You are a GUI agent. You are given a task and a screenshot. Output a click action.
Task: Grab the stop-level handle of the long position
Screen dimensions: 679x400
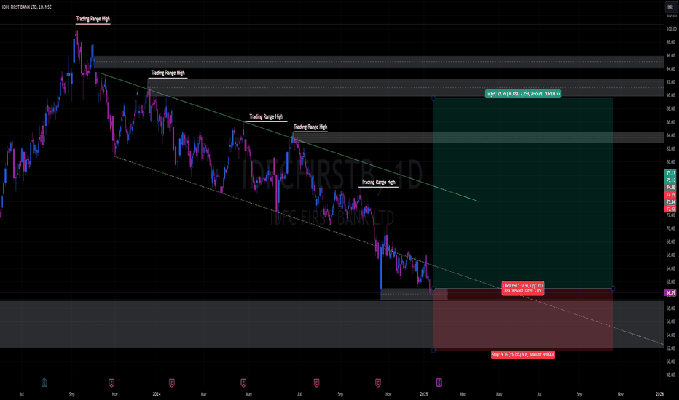[433, 351]
